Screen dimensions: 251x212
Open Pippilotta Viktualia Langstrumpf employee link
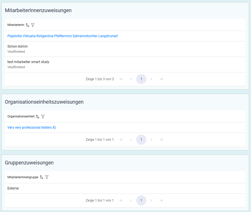pyautogui.click(x=62, y=36)
